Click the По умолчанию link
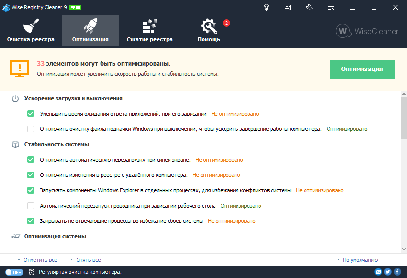407x278 pixels. [360, 260]
